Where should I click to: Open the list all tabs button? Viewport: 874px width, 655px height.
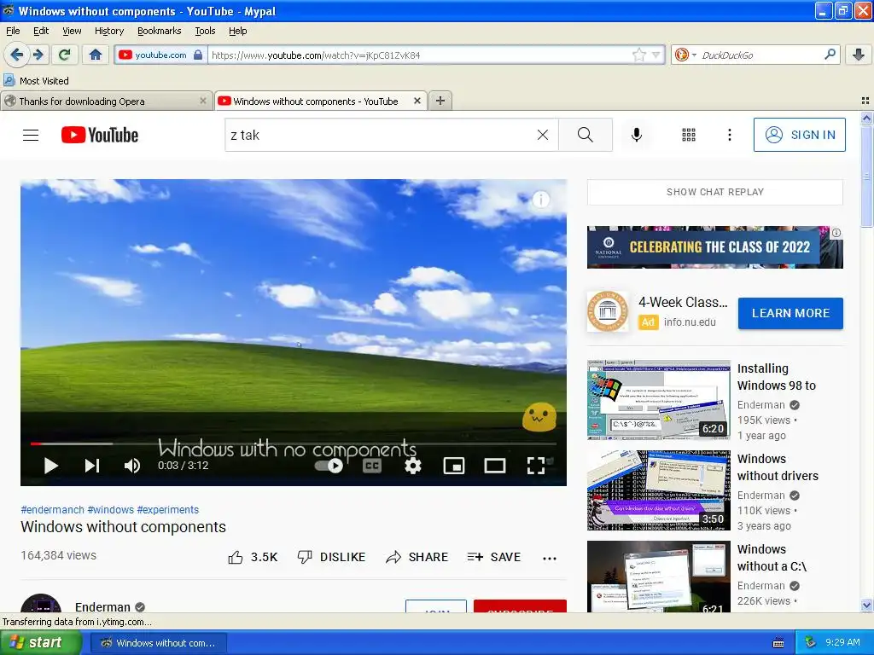(x=865, y=101)
